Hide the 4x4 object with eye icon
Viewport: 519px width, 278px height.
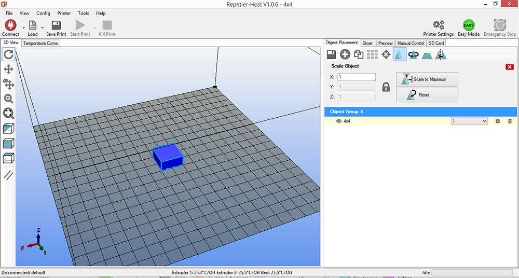pyautogui.click(x=338, y=121)
